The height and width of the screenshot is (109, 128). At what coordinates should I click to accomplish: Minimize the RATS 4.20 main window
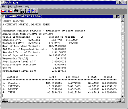(118, 3)
